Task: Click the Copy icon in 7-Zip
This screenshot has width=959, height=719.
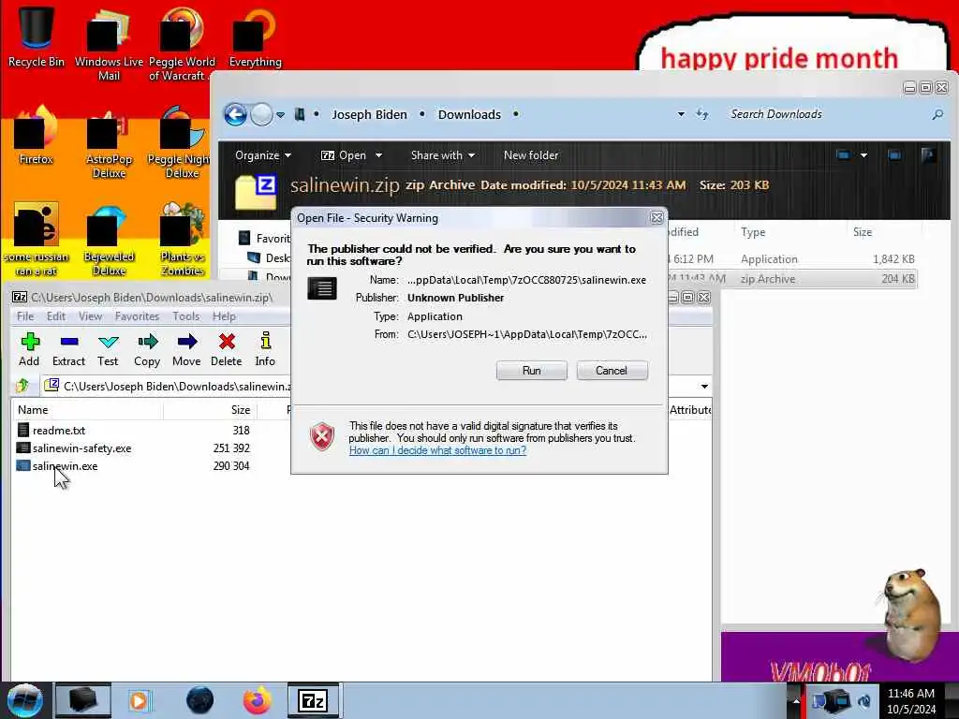Action: (x=147, y=349)
